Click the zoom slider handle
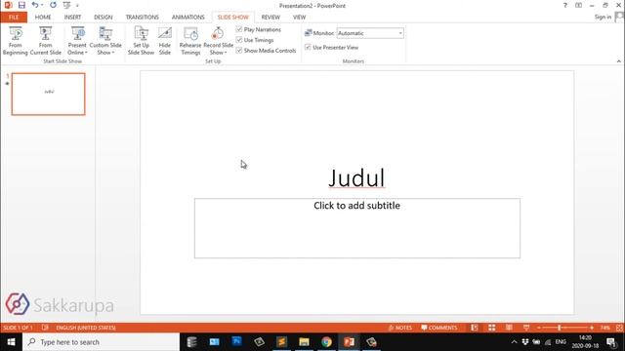 click(x=560, y=328)
